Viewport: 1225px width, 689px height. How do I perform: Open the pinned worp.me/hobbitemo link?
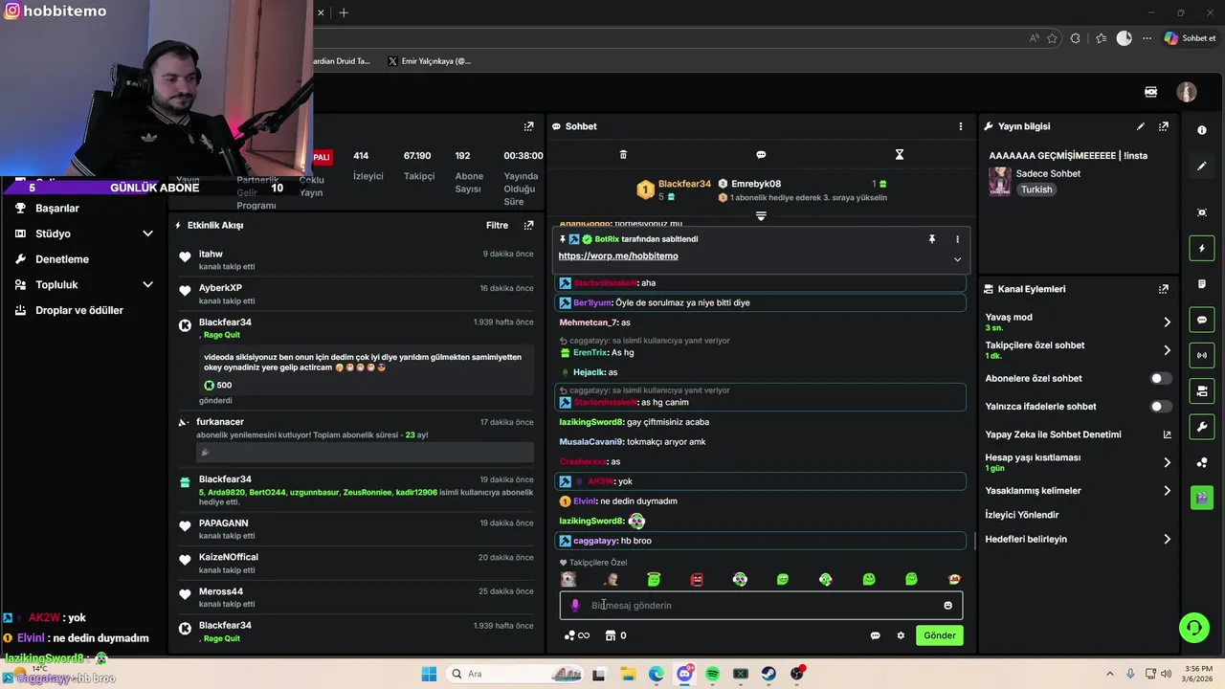click(618, 256)
